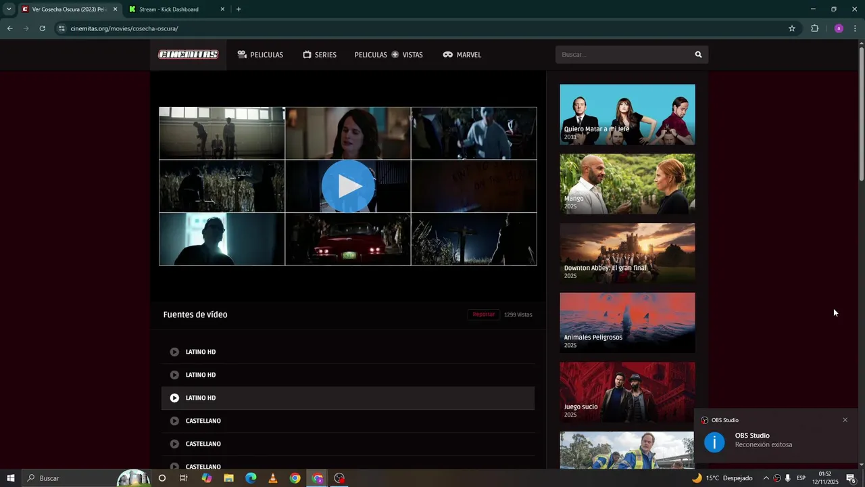View site information icon
Image resolution: width=865 pixels, height=487 pixels.
61,28
